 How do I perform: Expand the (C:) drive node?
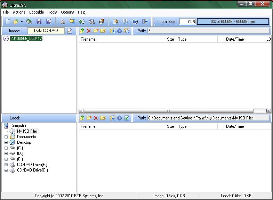(6, 148)
